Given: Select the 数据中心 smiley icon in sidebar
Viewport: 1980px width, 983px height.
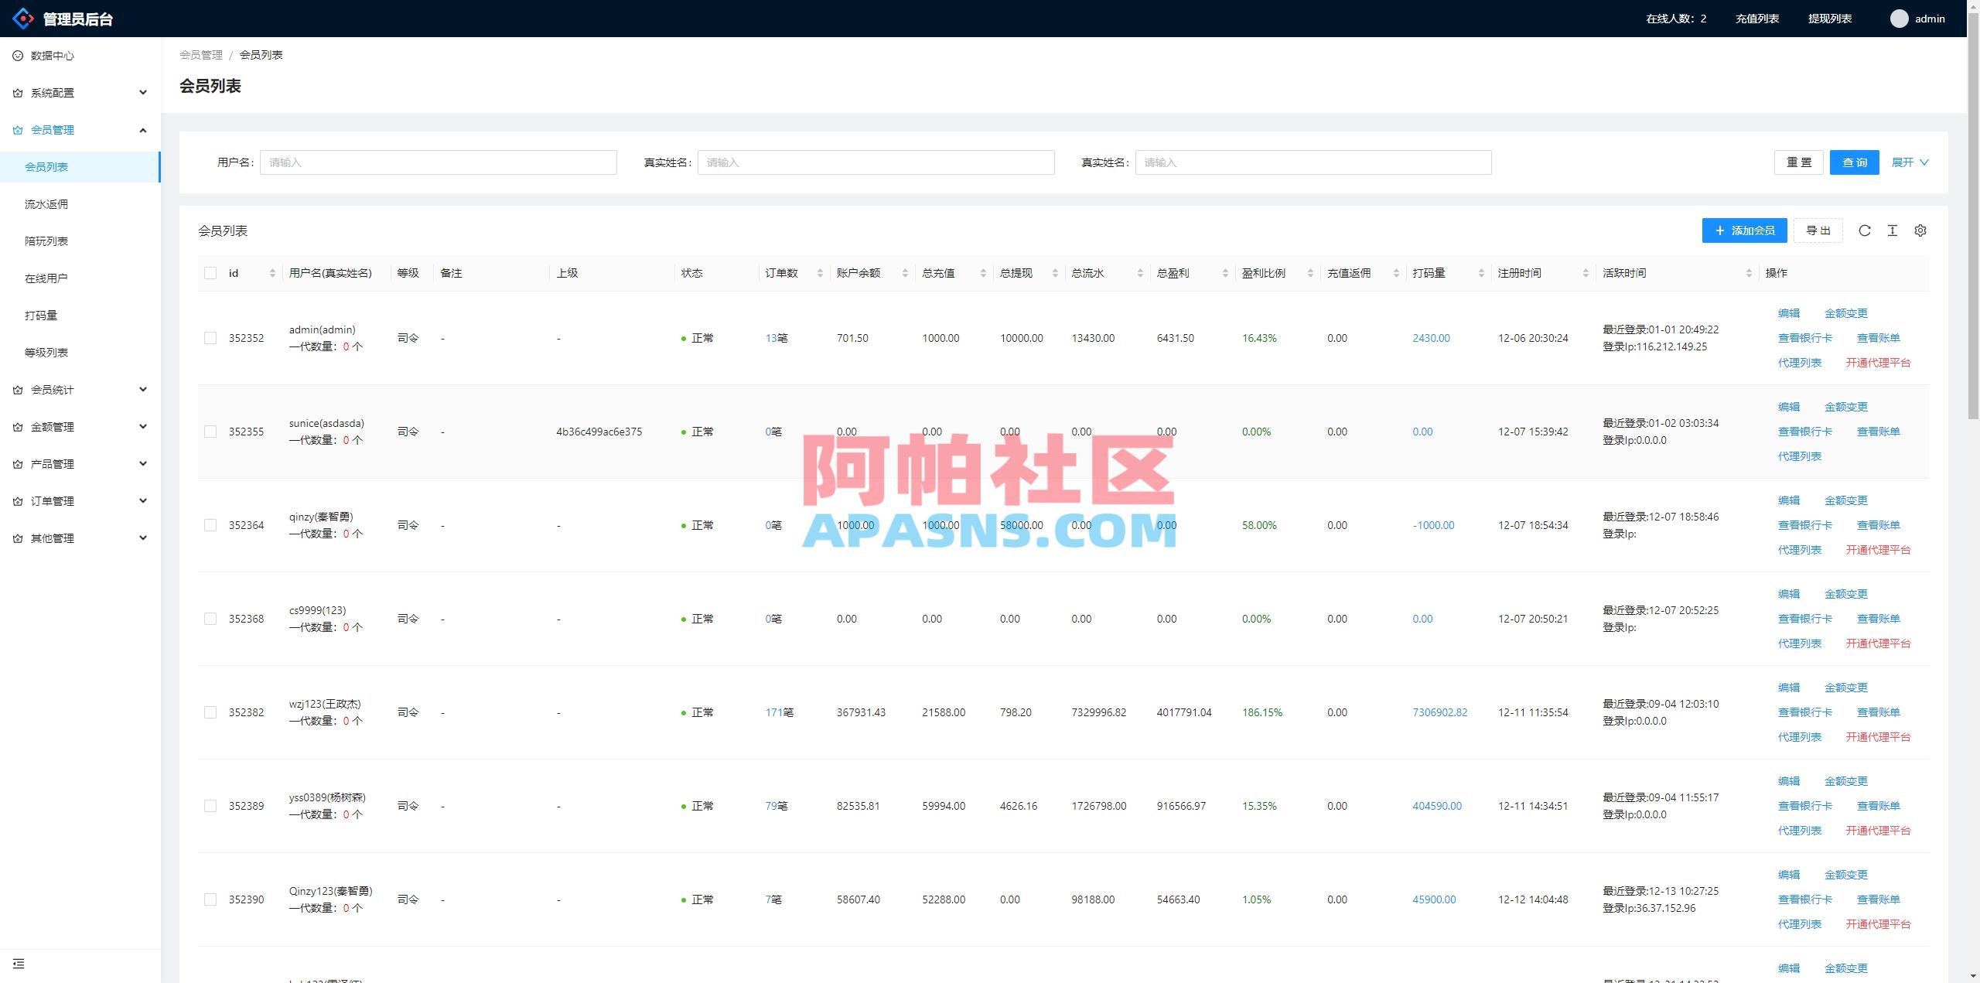Looking at the screenshot, I should [x=17, y=55].
